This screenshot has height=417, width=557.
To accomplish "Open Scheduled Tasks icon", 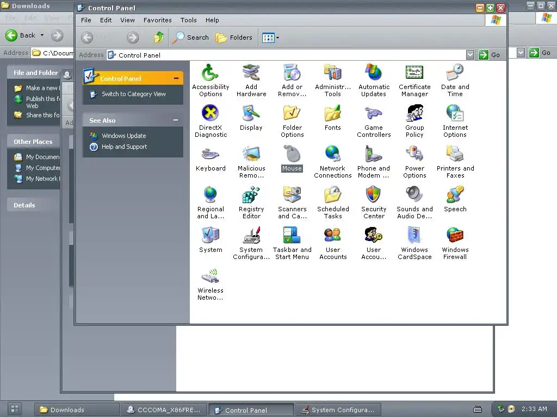I will pyautogui.click(x=333, y=203).
